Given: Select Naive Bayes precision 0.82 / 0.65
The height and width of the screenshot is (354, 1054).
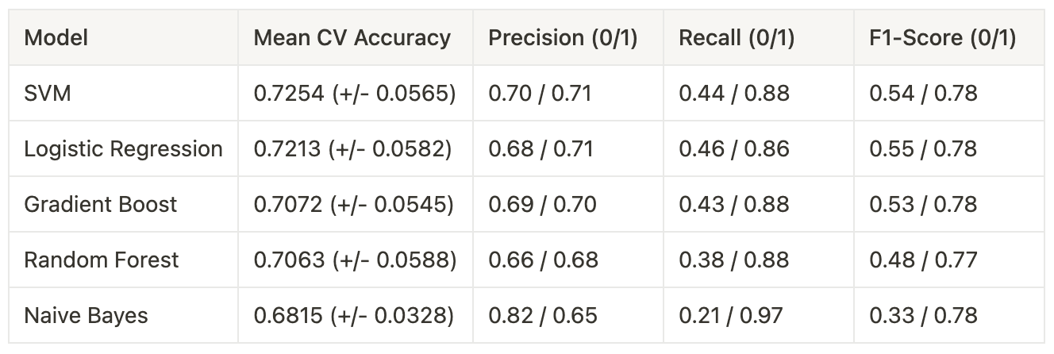Looking at the screenshot, I should pyautogui.click(x=542, y=315).
